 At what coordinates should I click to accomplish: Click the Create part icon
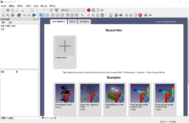click(x=89, y=15)
